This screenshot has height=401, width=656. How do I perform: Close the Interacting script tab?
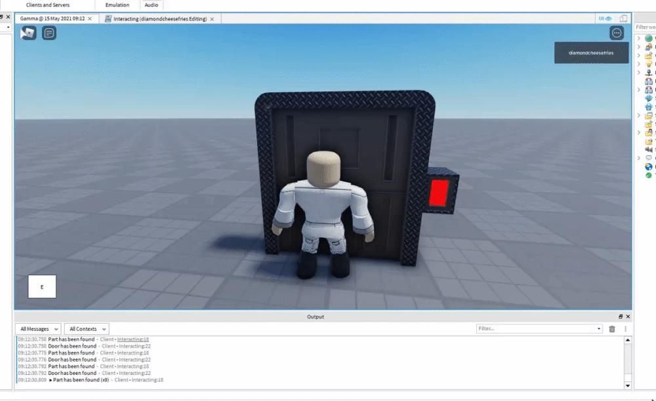tap(212, 19)
